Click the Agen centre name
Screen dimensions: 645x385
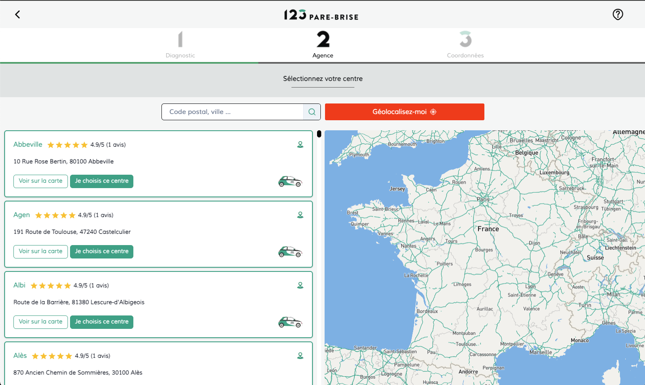(x=21, y=215)
